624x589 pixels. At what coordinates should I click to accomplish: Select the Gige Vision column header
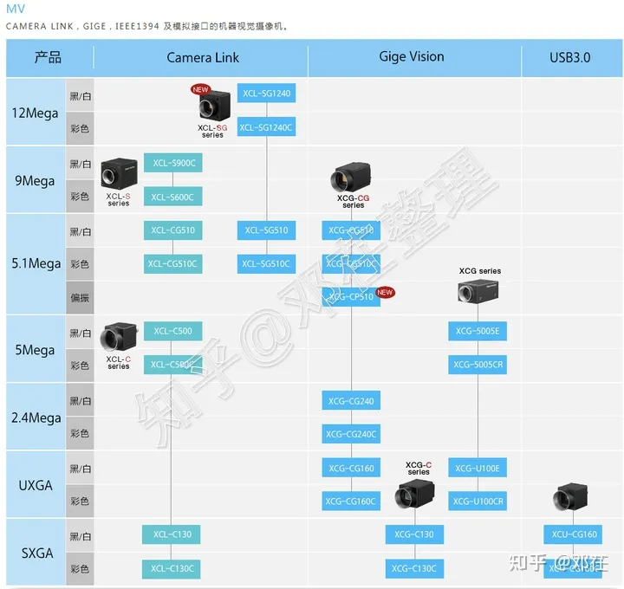point(412,57)
